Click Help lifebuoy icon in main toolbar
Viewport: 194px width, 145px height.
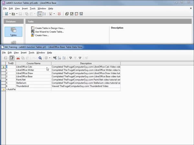tap(59, 14)
